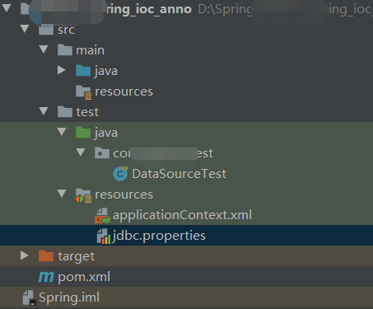The height and width of the screenshot is (309, 373).
Task: Collapse the test folder arrow
Action: 44,111
